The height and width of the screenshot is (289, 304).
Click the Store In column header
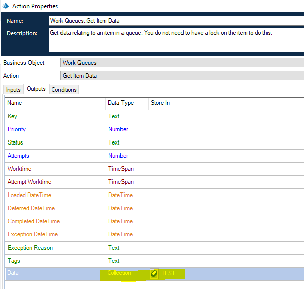pyautogui.click(x=226, y=103)
